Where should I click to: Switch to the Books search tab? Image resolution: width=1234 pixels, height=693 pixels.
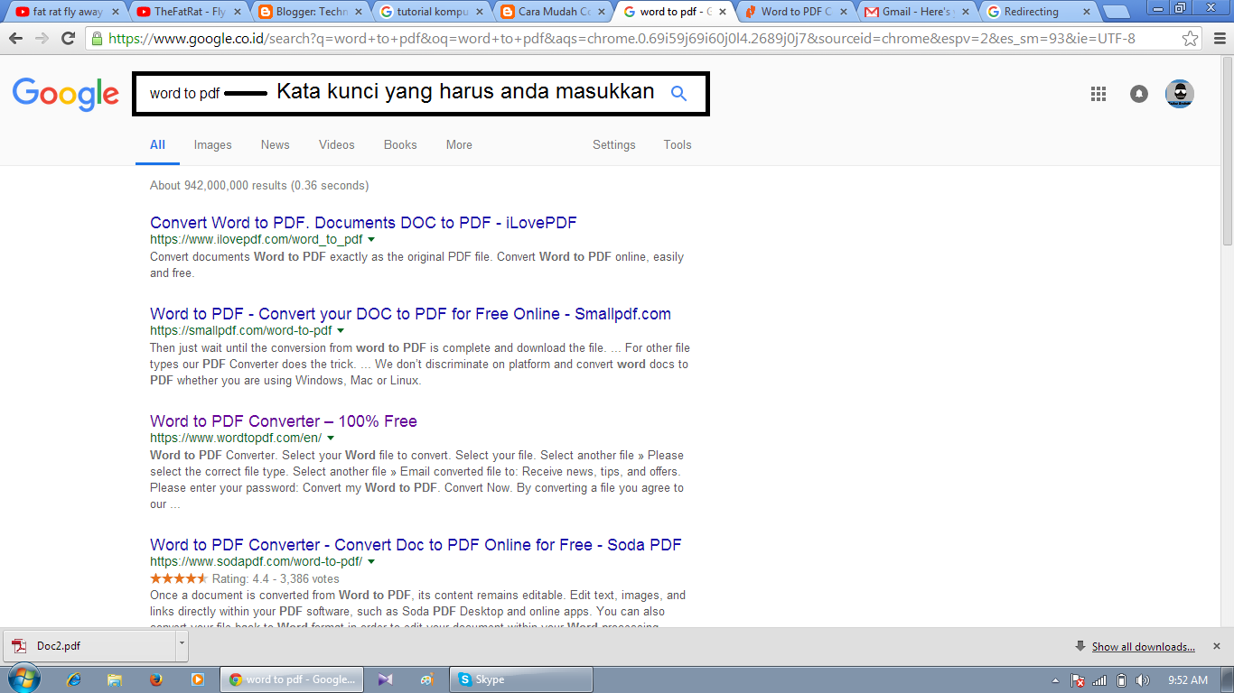pyautogui.click(x=400, y=145)
